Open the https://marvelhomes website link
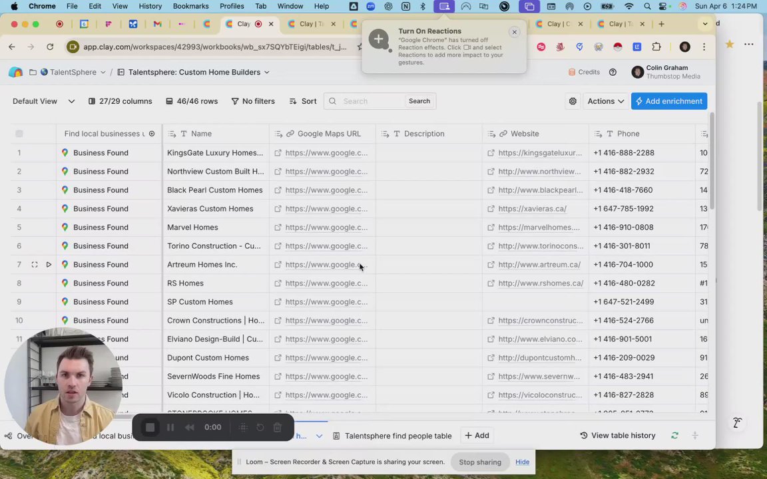This screenshot has width=767, height=479. coord(539,228)
